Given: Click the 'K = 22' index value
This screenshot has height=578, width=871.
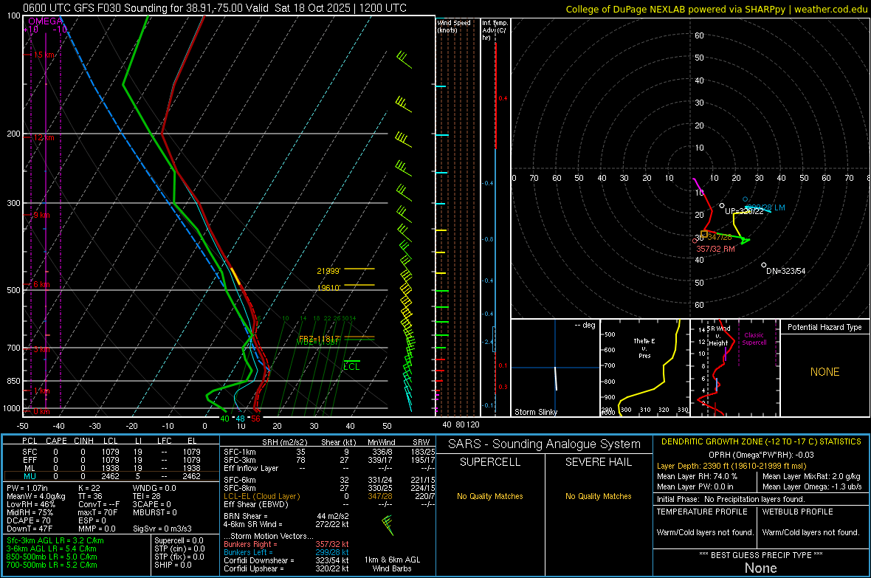Looking at the screenshot, I should pos(89,488).
